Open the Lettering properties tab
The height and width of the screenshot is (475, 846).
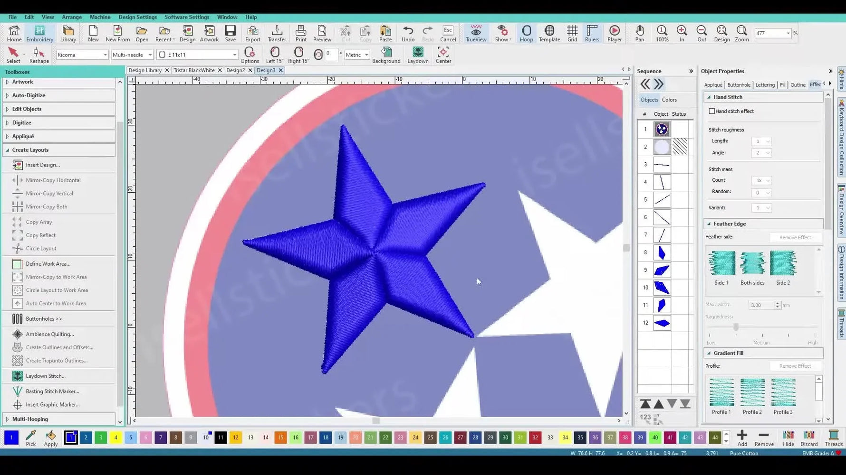pos(765,85)
